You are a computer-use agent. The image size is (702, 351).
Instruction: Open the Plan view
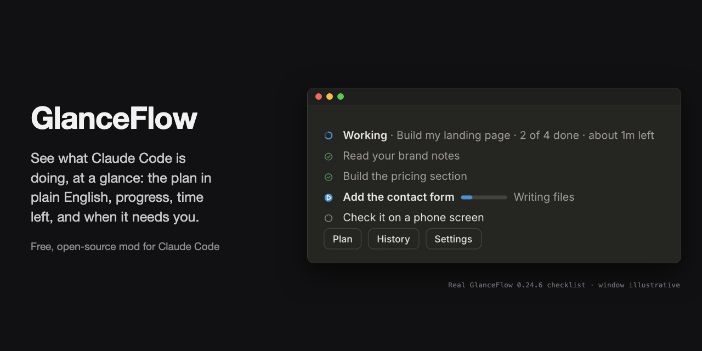click(343, 239)
